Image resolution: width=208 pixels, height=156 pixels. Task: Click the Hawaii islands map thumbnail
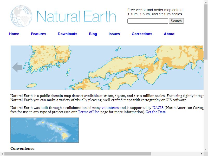pos(44,130)
